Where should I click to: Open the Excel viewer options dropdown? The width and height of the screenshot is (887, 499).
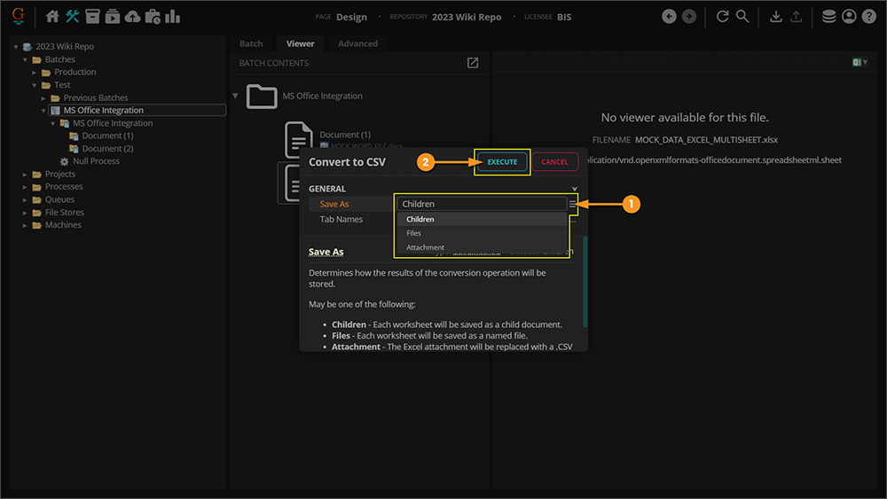tap(860, 62)
